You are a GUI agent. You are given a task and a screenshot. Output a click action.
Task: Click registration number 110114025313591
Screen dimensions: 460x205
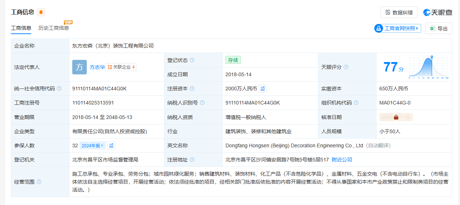coord(93,103)
